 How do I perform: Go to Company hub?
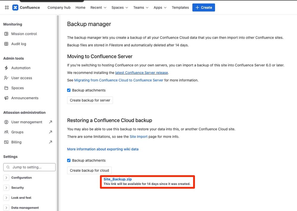click(59, 7)
